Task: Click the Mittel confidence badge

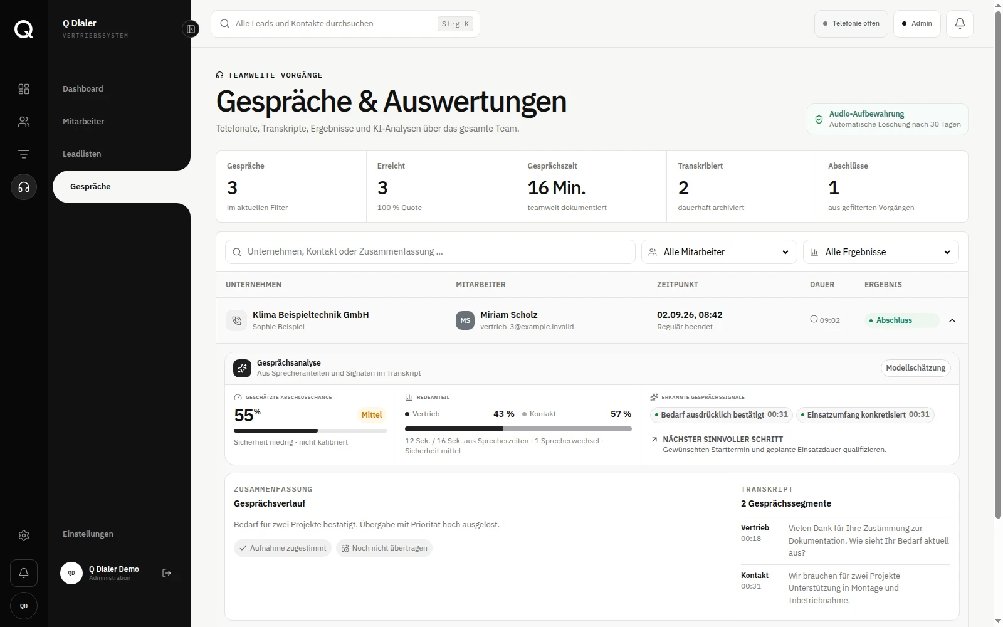Action: click(x=372, y=414)
